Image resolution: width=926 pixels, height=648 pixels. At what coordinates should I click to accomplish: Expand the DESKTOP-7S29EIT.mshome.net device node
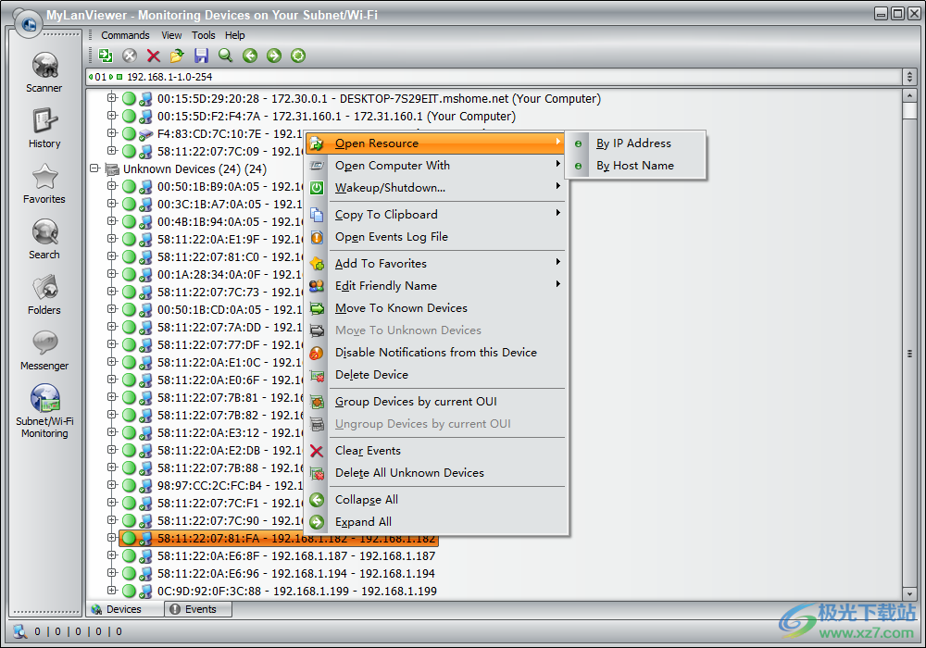pyautogui.click(x=112, y=98)
